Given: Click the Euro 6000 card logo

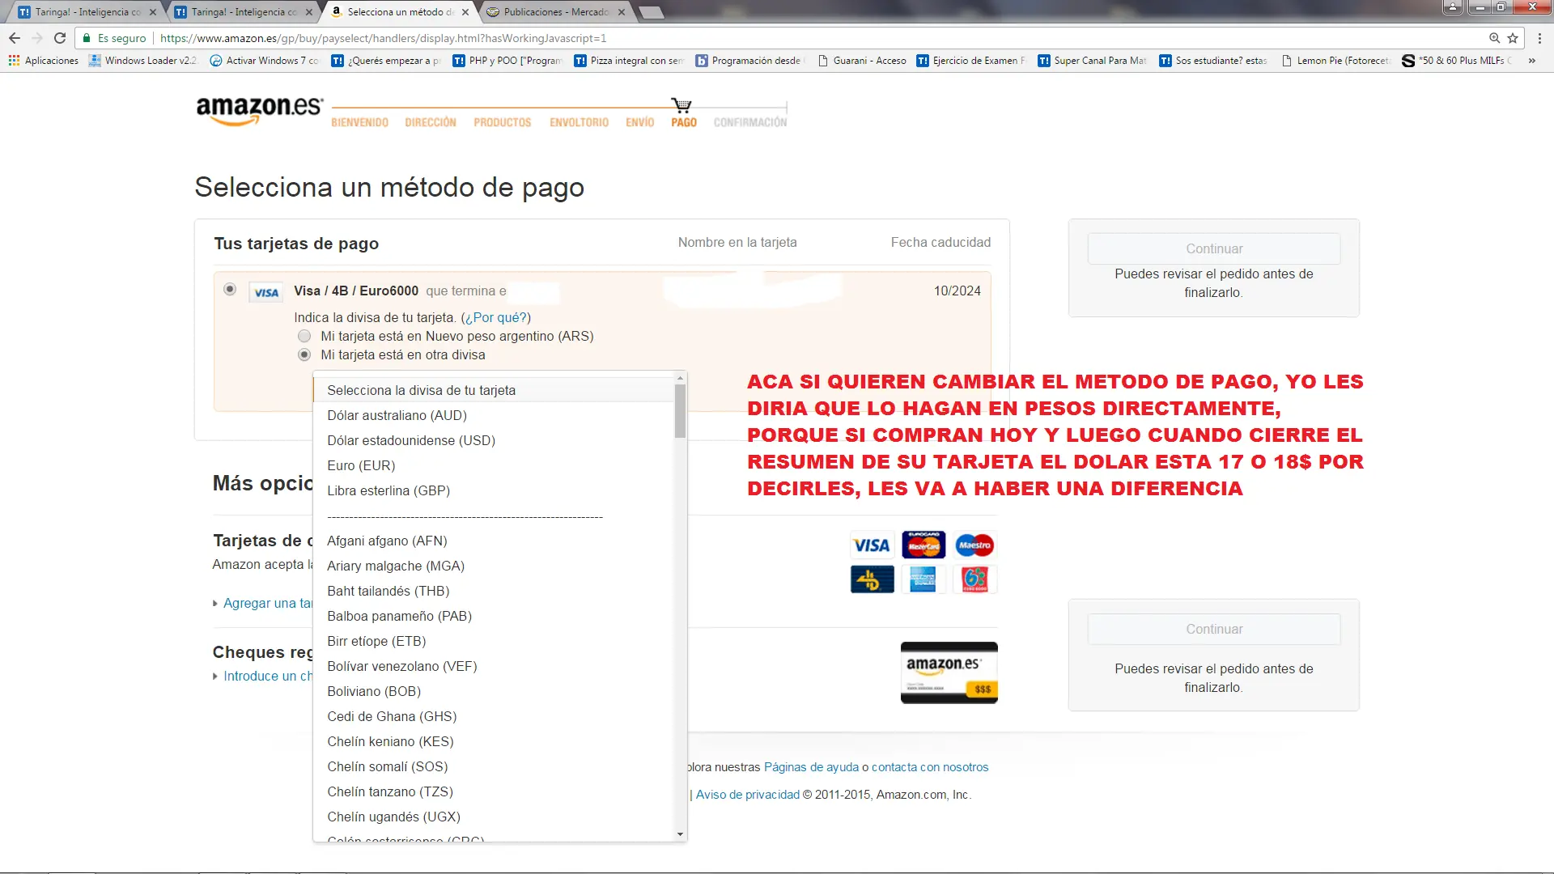Looking at the screenshot, I should (974, 579).
